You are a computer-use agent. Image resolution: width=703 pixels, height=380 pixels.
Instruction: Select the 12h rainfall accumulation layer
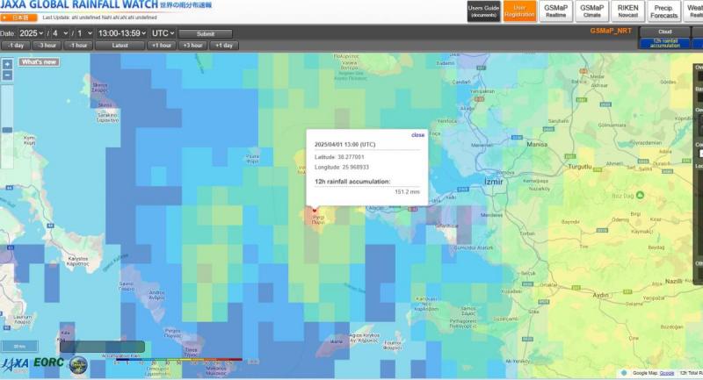tap(665, 43)
